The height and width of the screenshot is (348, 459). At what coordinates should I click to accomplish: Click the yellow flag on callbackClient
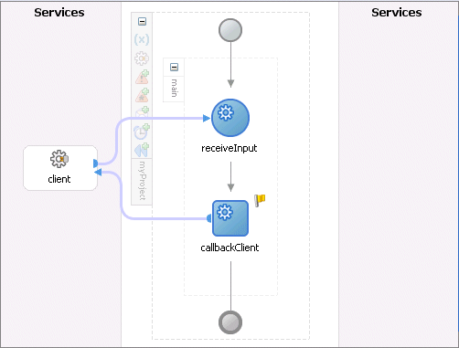[x=260, y=201]
